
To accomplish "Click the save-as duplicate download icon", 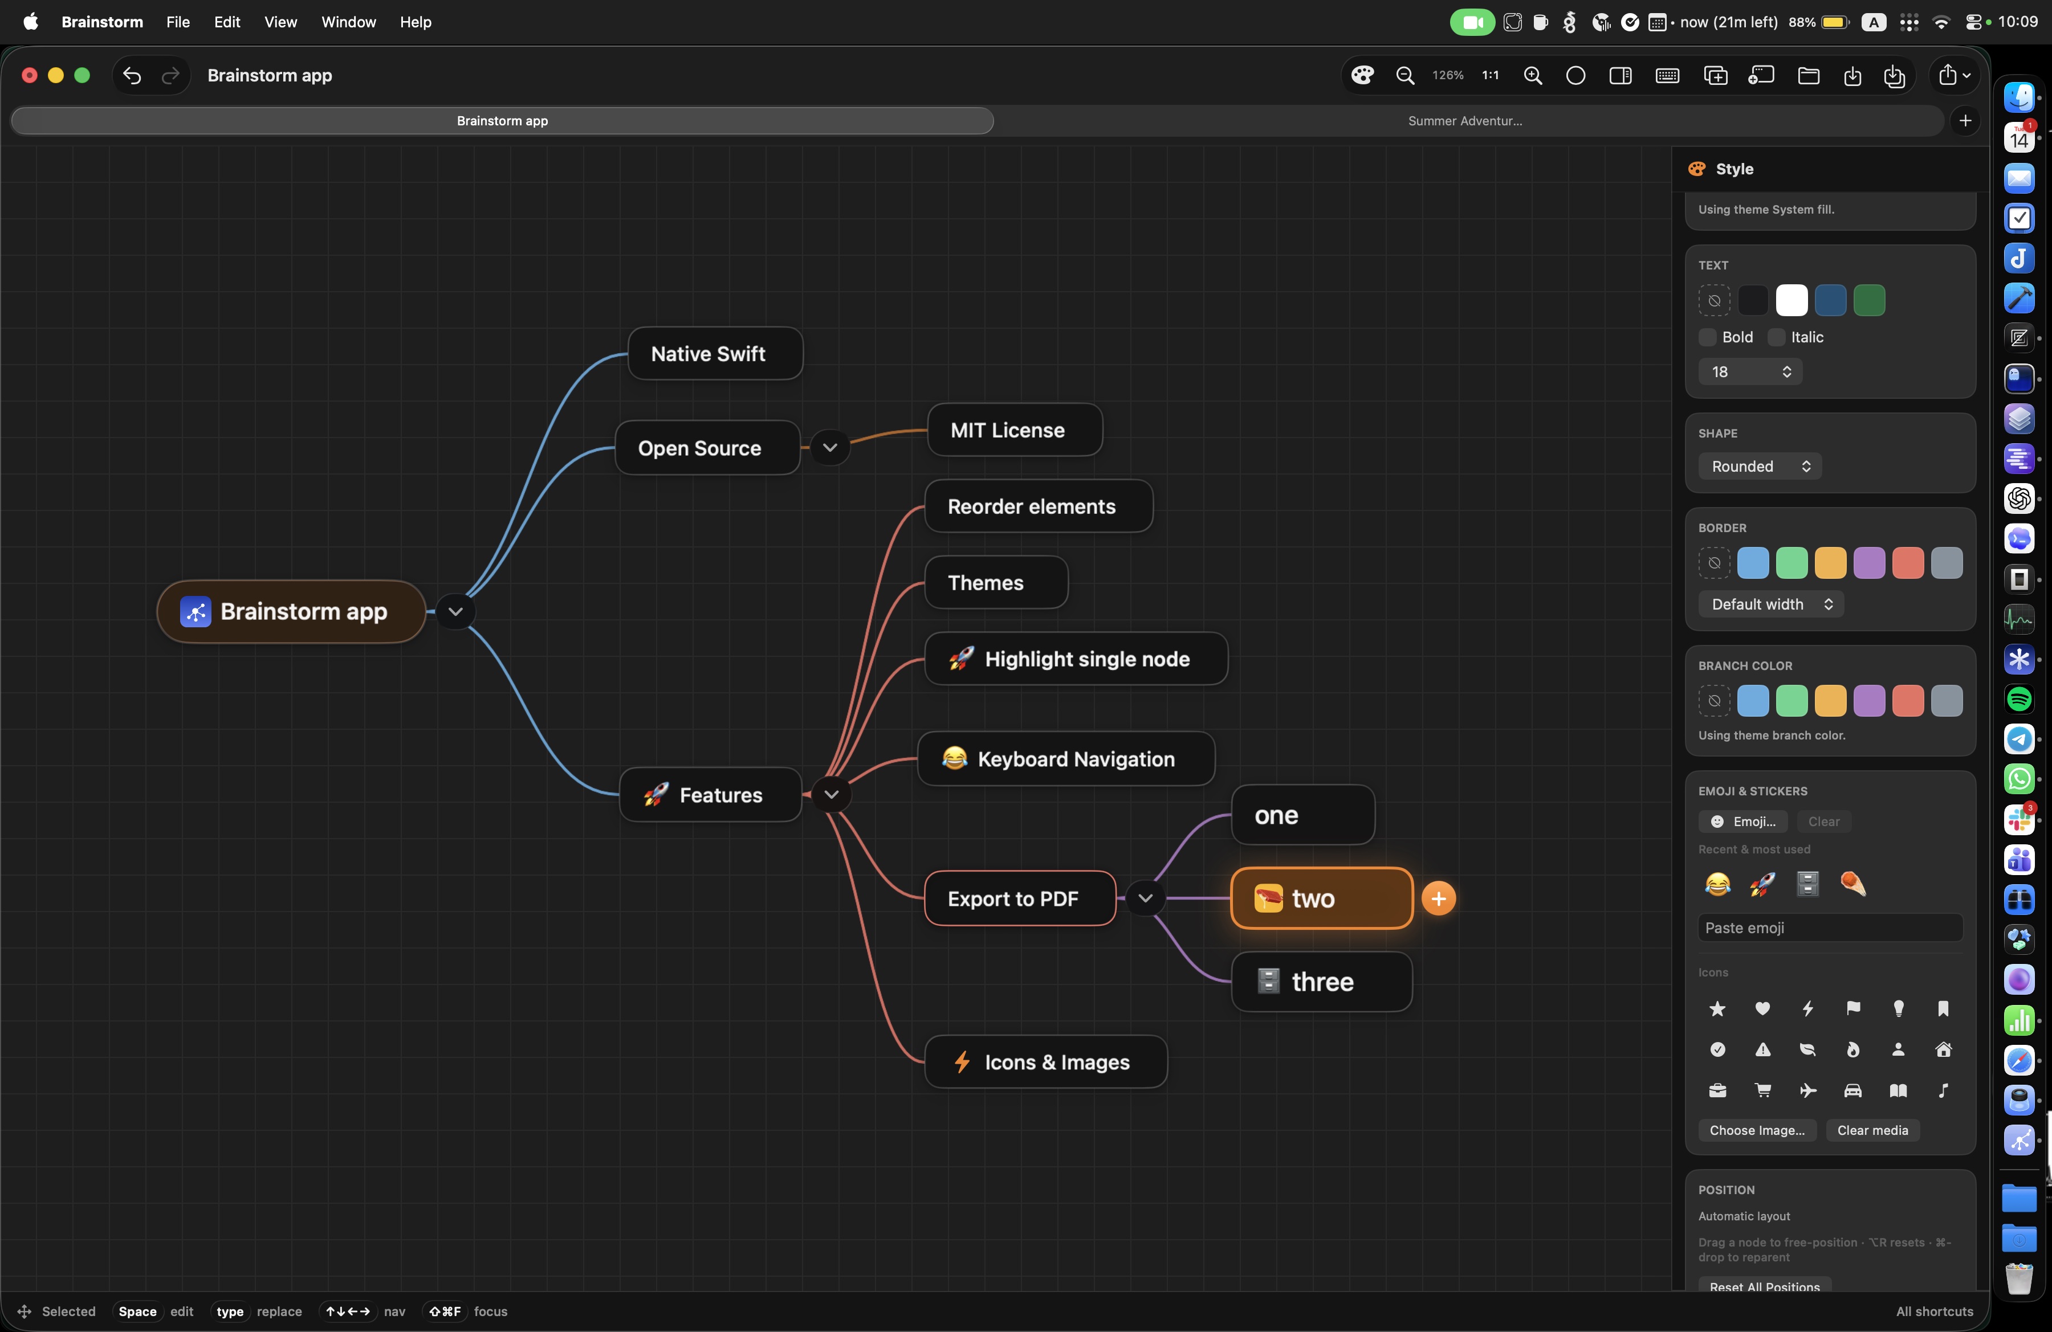I will tap(1894, 76).
